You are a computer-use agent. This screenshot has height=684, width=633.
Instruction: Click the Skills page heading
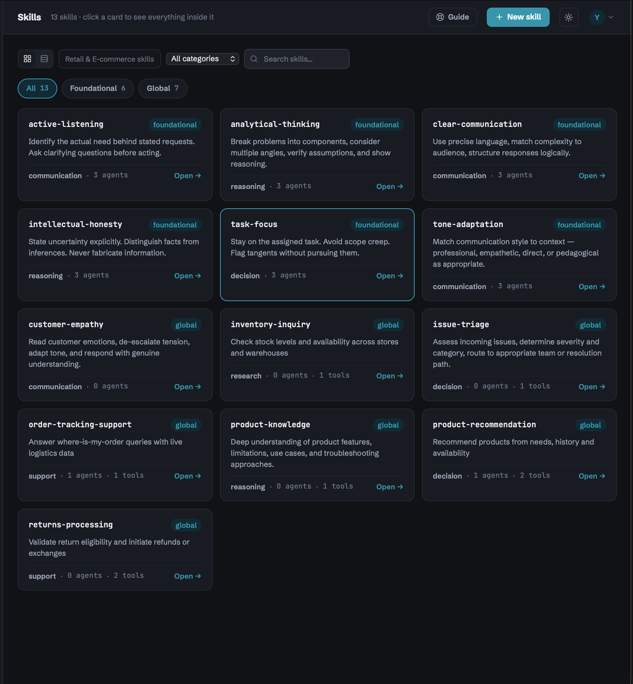[29, 17]
